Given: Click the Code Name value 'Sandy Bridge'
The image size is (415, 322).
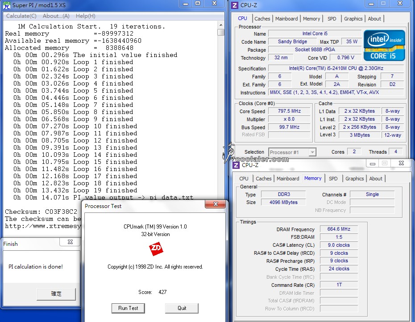Looking at the screenshot, I should click(292, 41).
